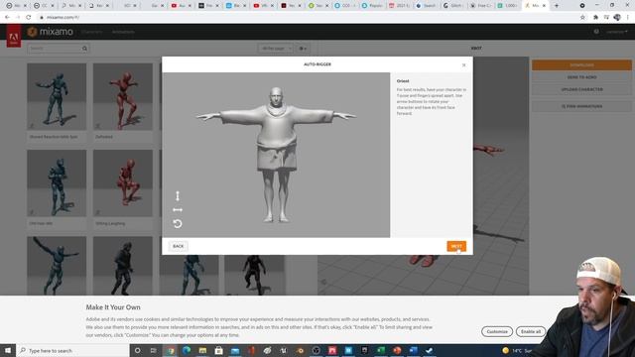
Task: Open Excel from the taskbar
Action: tap(381, 350)
